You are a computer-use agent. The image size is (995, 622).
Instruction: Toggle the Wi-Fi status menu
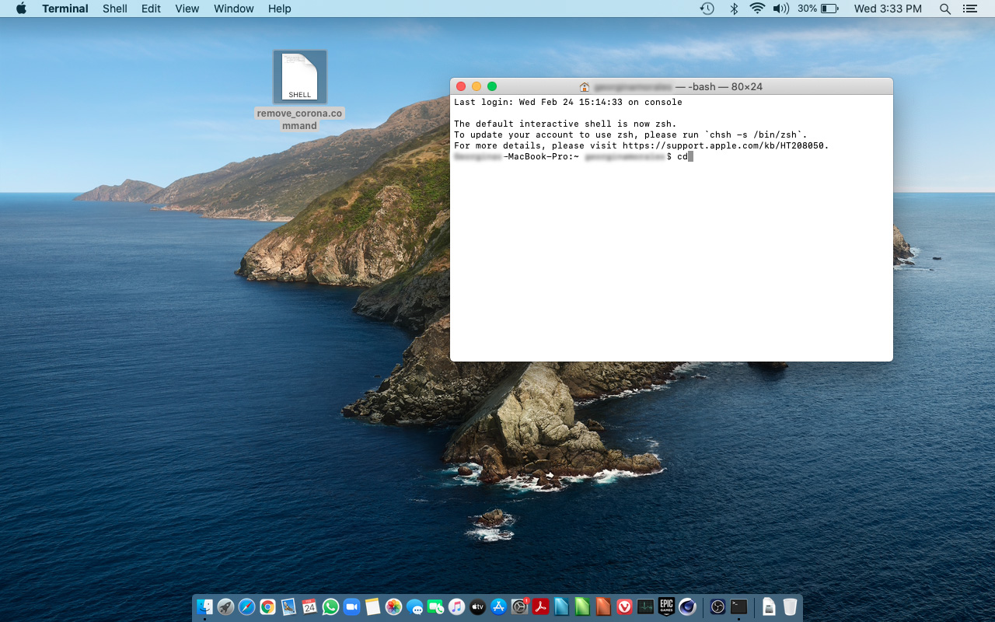[756, 9]
